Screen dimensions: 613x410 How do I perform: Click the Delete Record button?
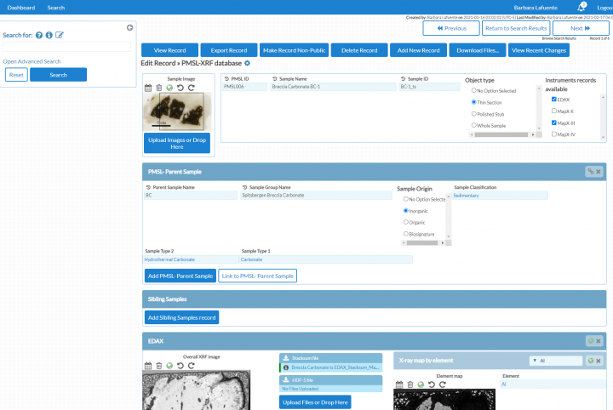(x=359, y=50)
